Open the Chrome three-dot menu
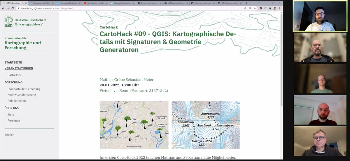This screenshot has width=350, height=161. pyautogui.click(x=279, y=8)
